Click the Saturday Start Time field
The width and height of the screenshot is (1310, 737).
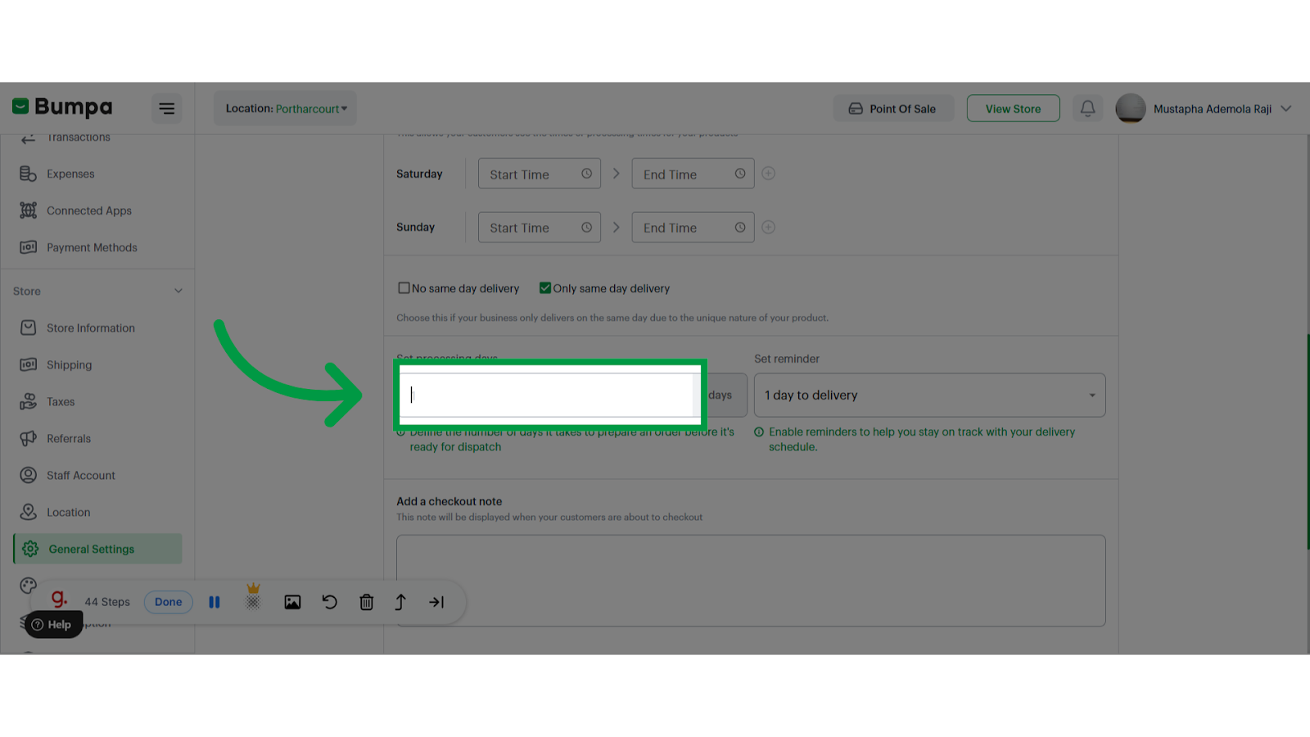coord(539,174)
